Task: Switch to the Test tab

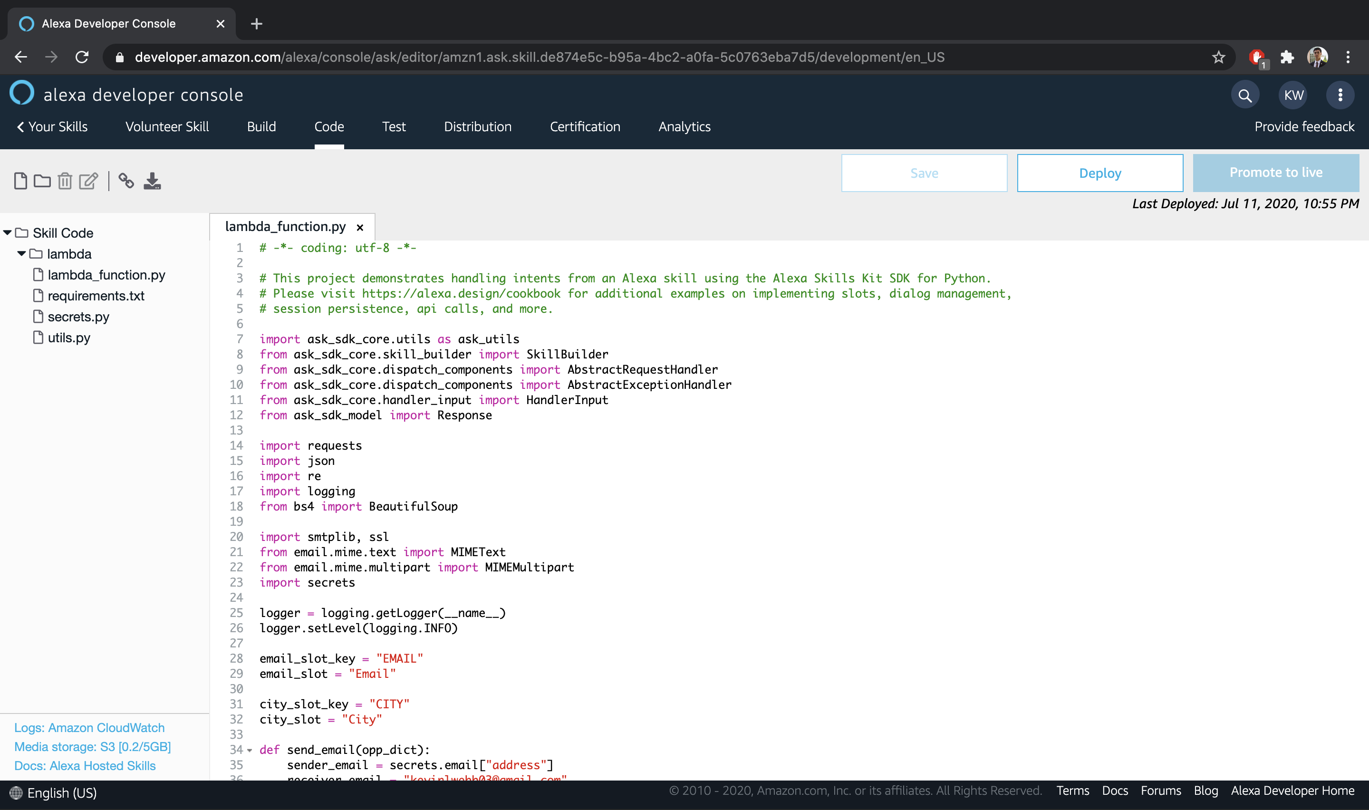Action: pos(394,126)
